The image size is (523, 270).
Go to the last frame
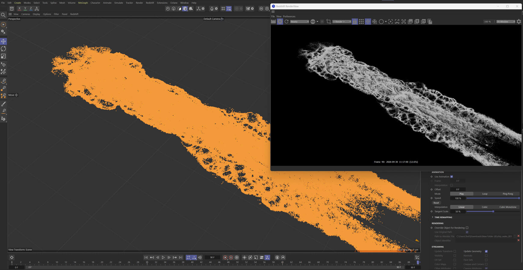pyautogui.click(x=181, y=257)
